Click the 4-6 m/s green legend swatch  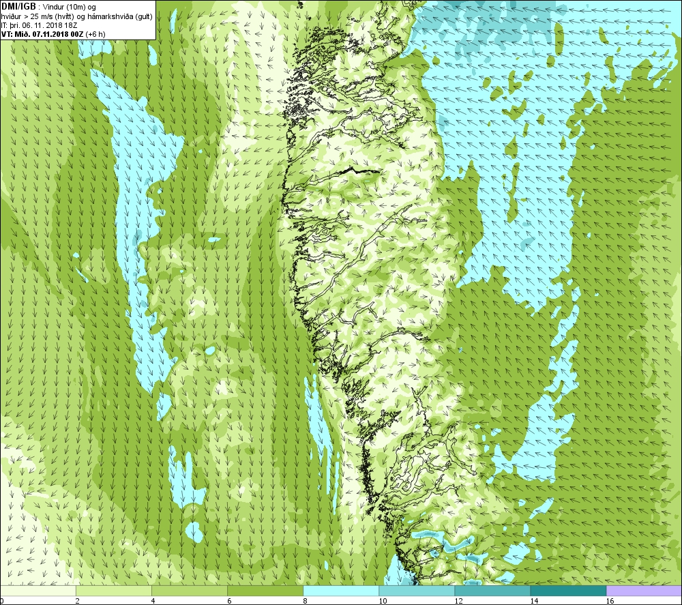pos(190,591)
